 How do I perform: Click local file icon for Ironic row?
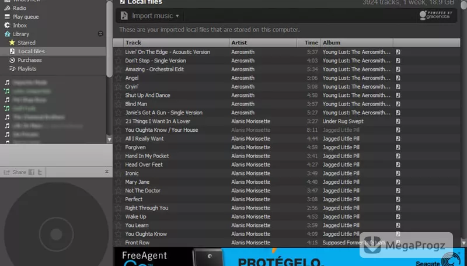[x=398, y=173]
